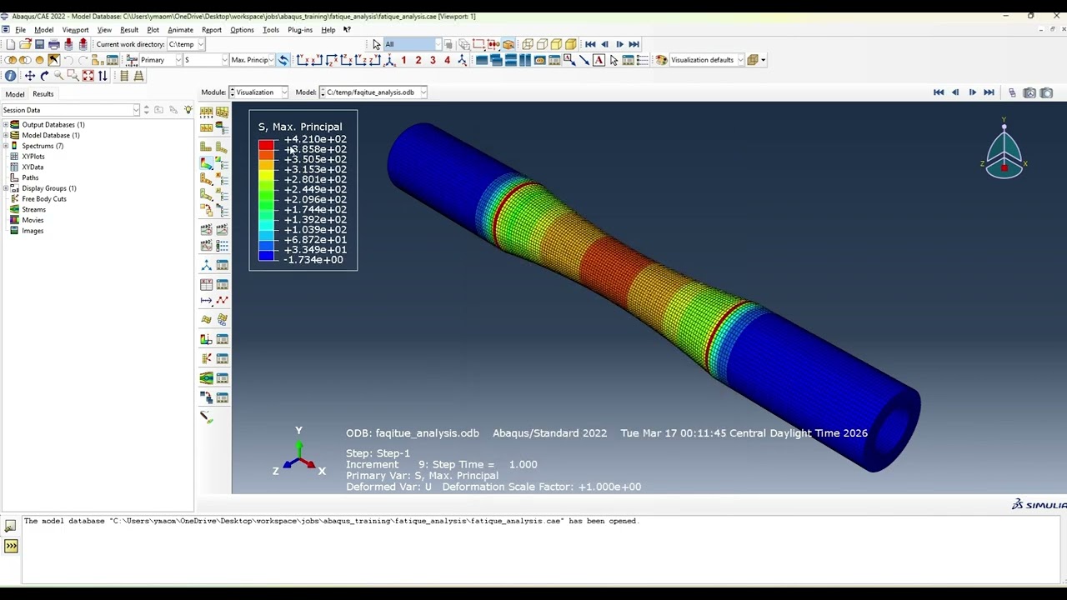1067x600 pixels.
Task: Open the Session Data dropdown
Action: pyautogui.click(x=71, y=110)
